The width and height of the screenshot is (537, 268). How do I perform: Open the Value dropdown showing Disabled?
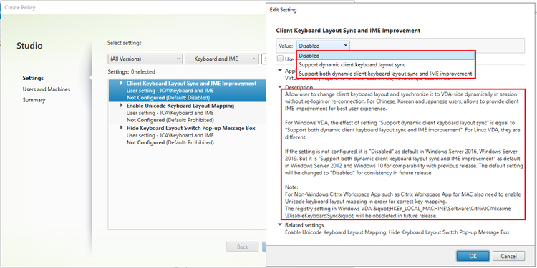point(323,46)
